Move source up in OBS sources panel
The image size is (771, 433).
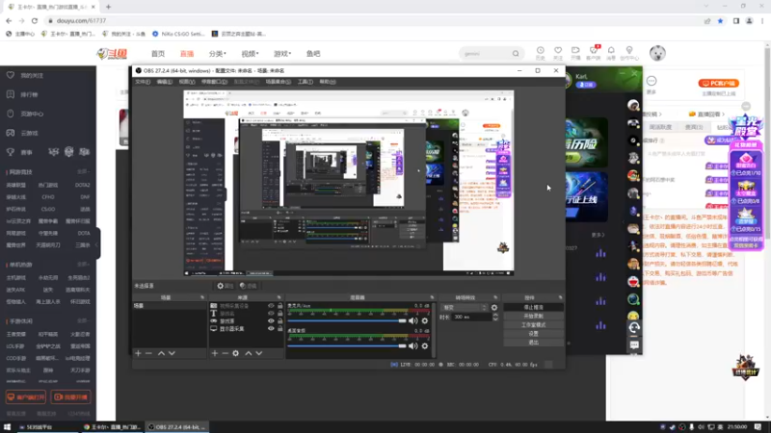[249, 353]
